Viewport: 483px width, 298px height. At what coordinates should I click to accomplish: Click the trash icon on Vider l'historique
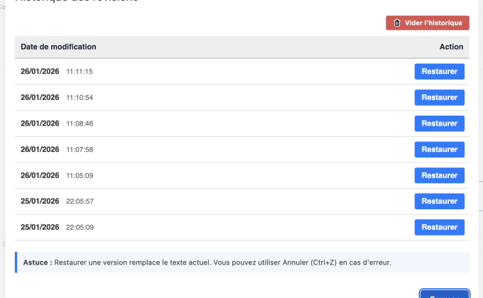(397, 23)
